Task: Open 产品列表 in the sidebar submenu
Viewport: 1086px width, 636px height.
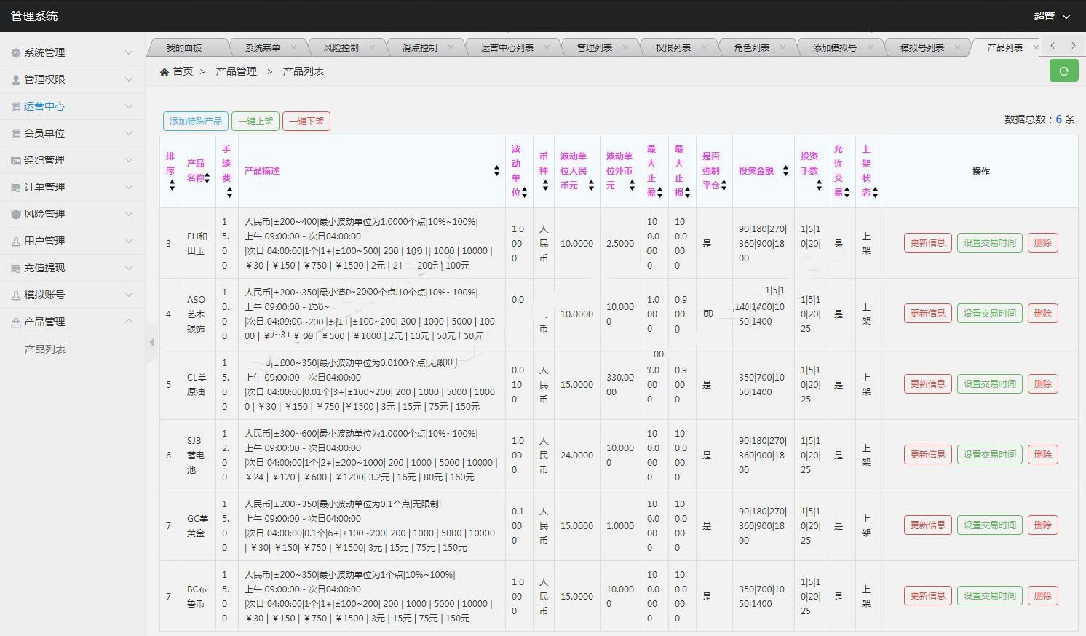Action: pyautogui.click(x=45, y=349)
